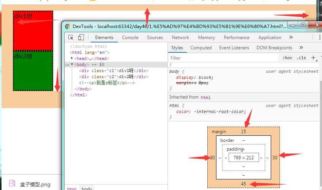Click the 盒子模型.png image file icon
Image resolution: width=322 pixels, height=190 pixels.
(x=12, y=183)
